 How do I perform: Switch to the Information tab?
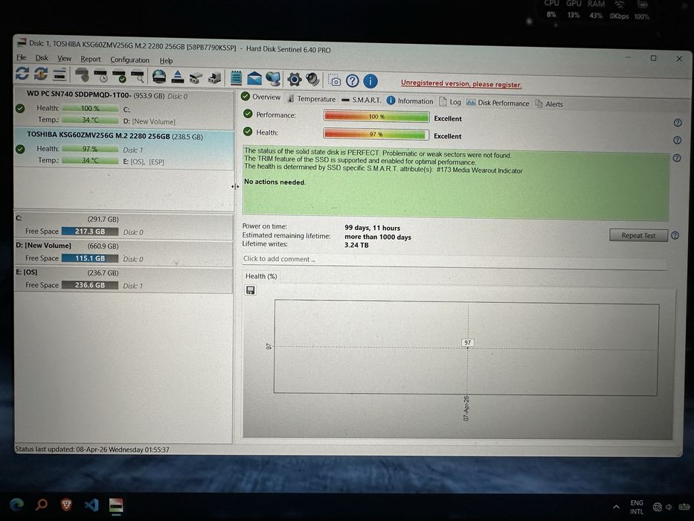pyautogui.click(x=410, y=101)
